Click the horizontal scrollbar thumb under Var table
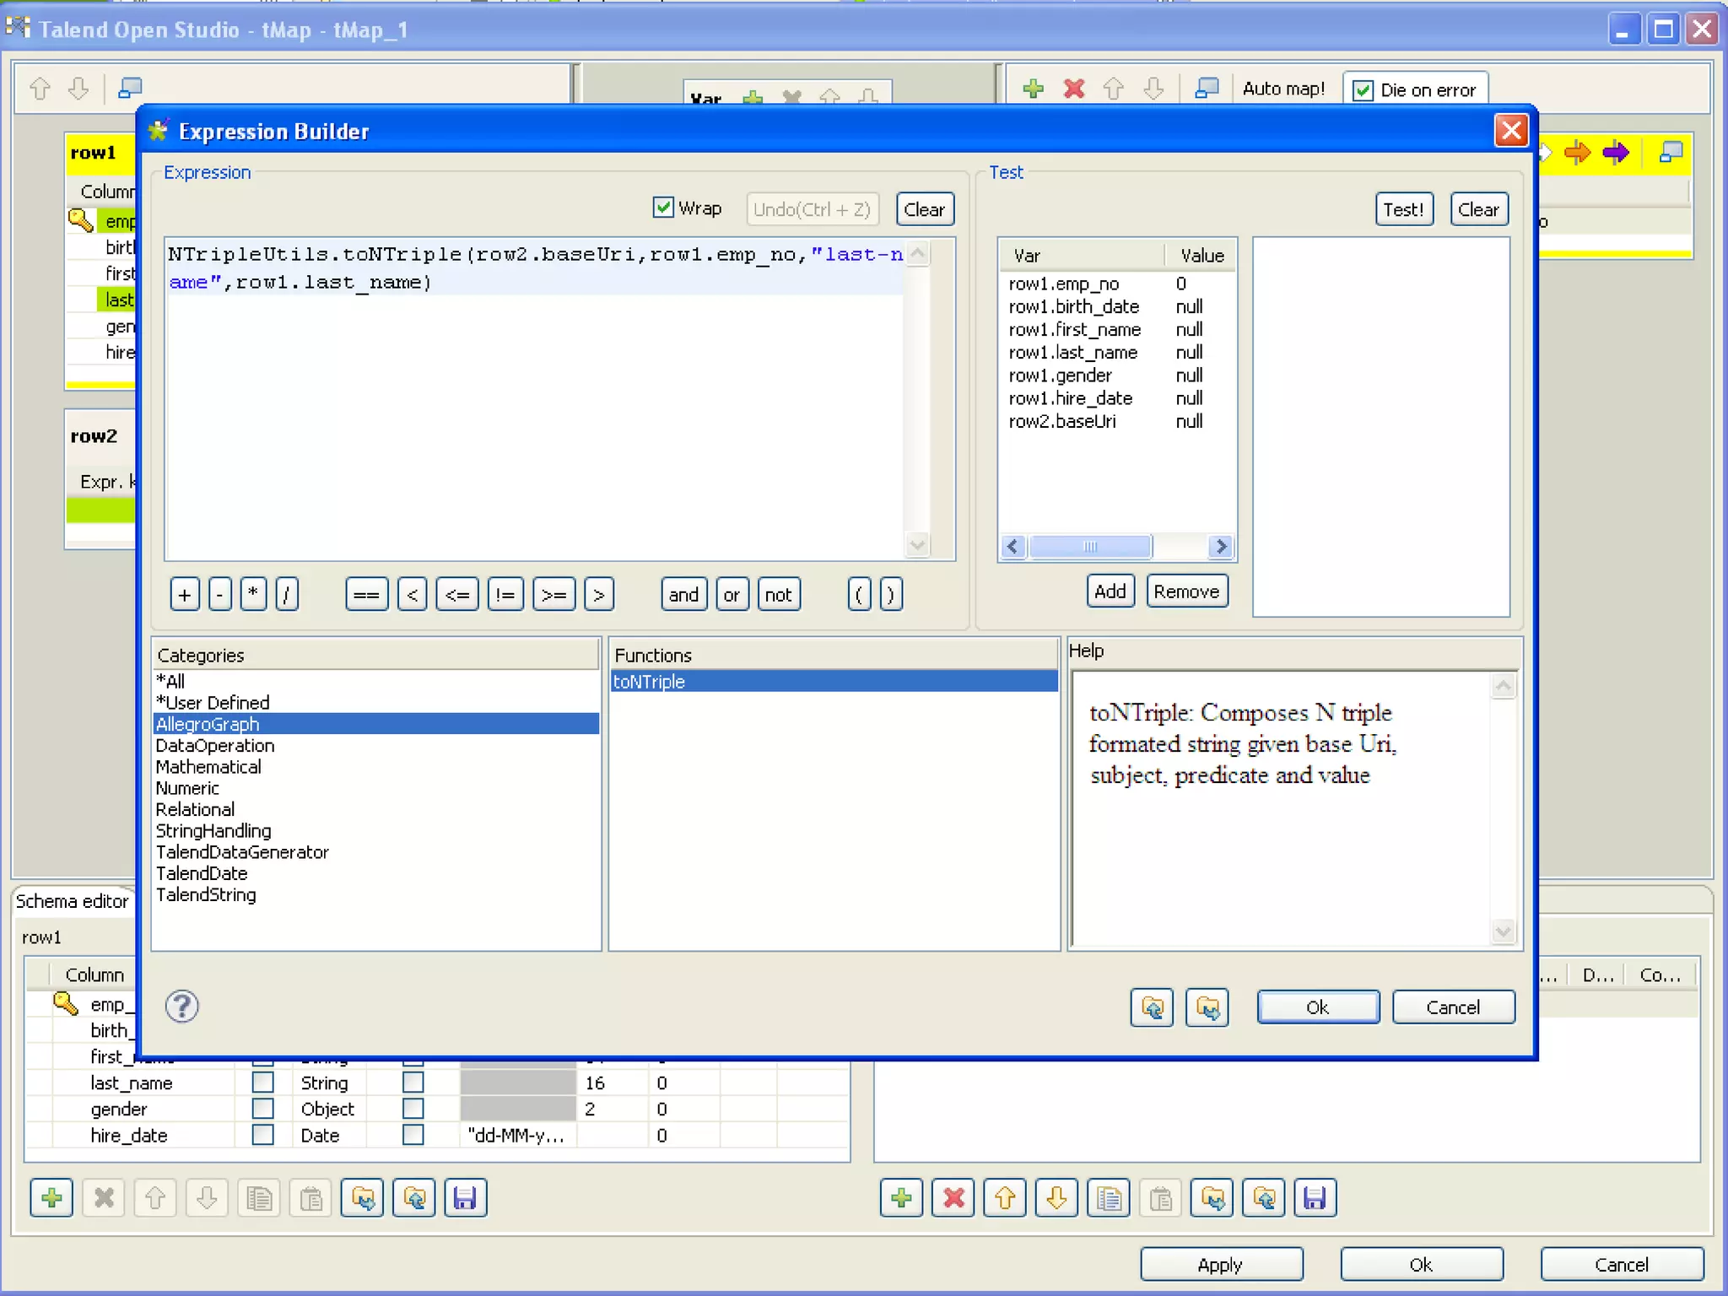Screen dimensions: 1728x1296 [x=1090, y=547]
